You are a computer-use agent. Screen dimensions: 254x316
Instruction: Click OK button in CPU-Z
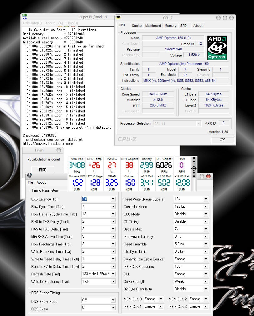(x=222, y=140)
